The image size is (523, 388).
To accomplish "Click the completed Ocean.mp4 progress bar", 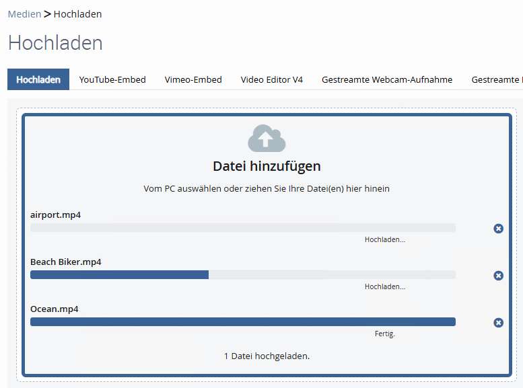I will click(x=243, y=322).
